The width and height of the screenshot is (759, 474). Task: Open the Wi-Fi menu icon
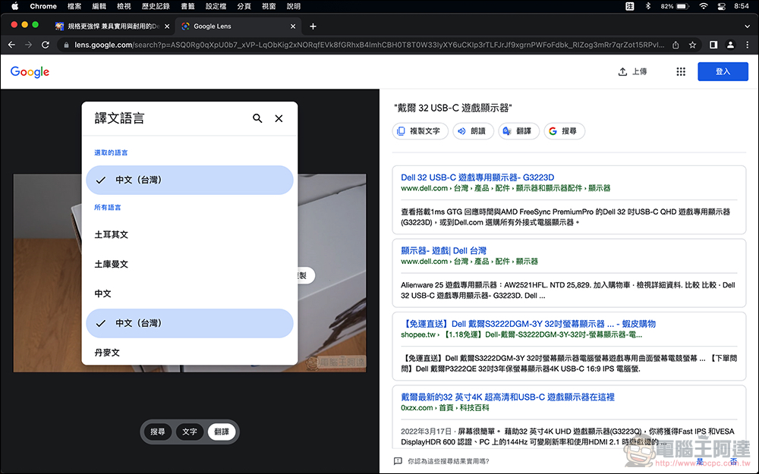(x=704, y=6)
